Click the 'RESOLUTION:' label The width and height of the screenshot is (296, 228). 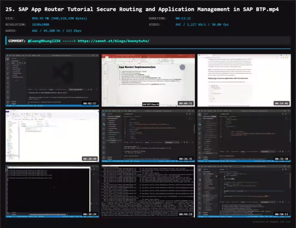coord(16,25)
